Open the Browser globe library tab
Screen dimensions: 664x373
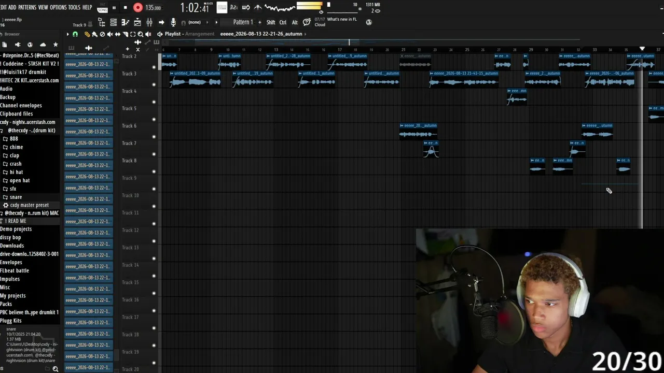click(x=30, y=45)
